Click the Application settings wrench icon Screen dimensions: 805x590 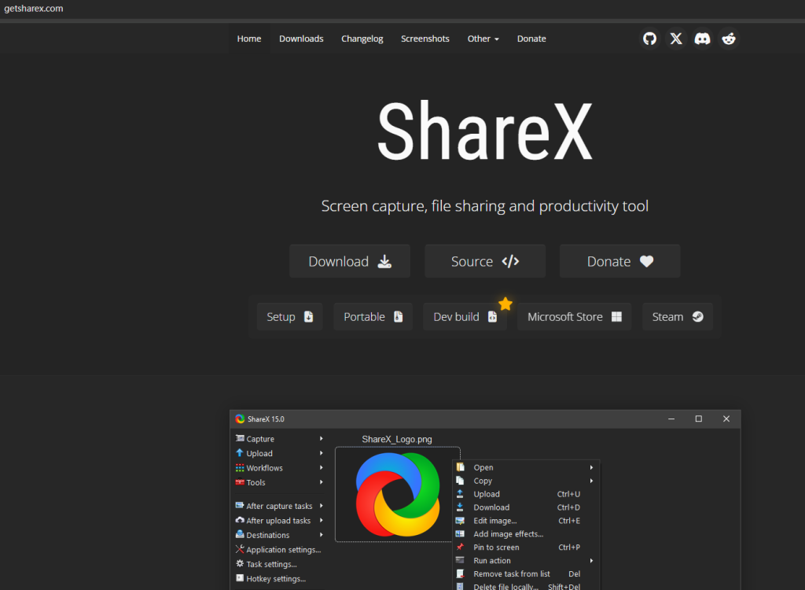240,549
